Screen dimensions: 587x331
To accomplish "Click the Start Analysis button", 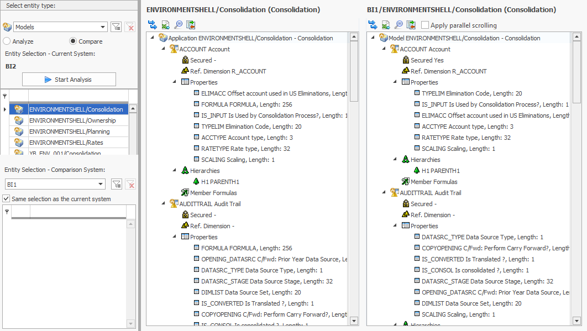I will tap(69, 79).
